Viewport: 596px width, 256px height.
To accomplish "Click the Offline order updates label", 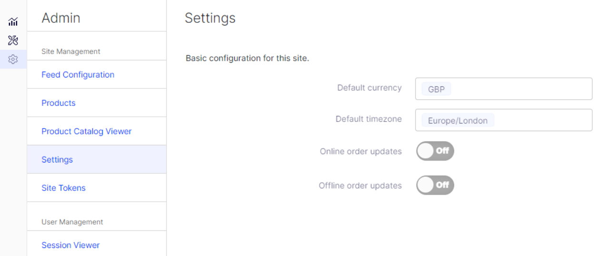I will 360,186.
